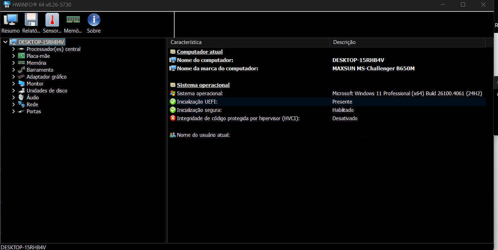Open the Sensores thermometer icon
Screen dimensions: 498x250
pos(52,23)
